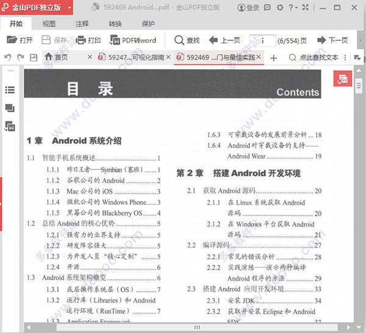Open the tab list dropdown icon at far right
Image resolution: width=366 pixels, height=333 pixels.
click(x=357, y=57)
